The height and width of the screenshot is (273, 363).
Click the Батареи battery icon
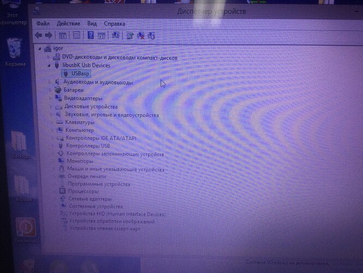(x=58, y=90)
